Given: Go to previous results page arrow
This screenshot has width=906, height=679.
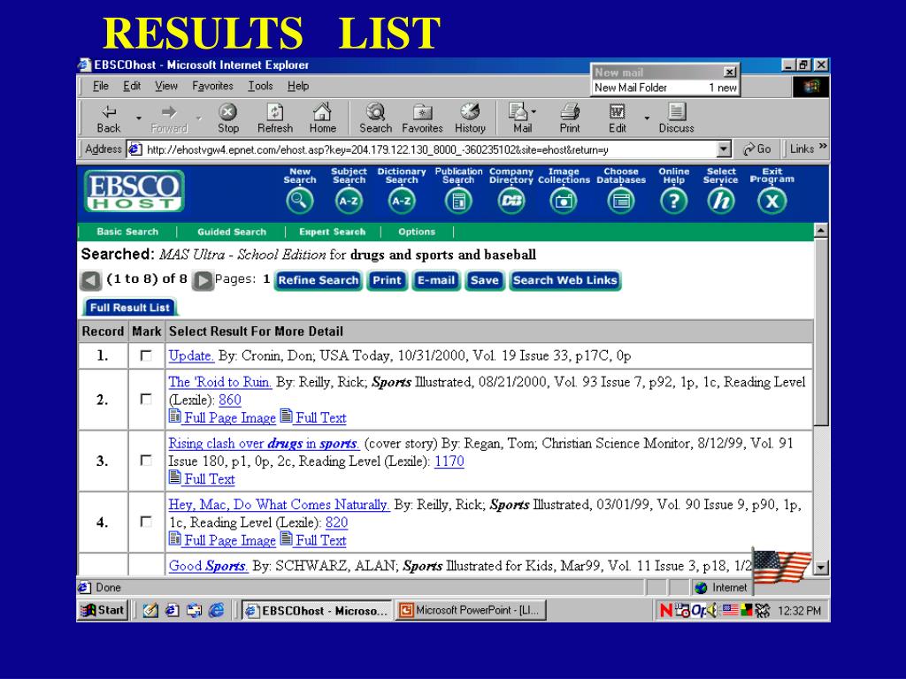Looking at the screenshot, I should click(x=91, y=280).
